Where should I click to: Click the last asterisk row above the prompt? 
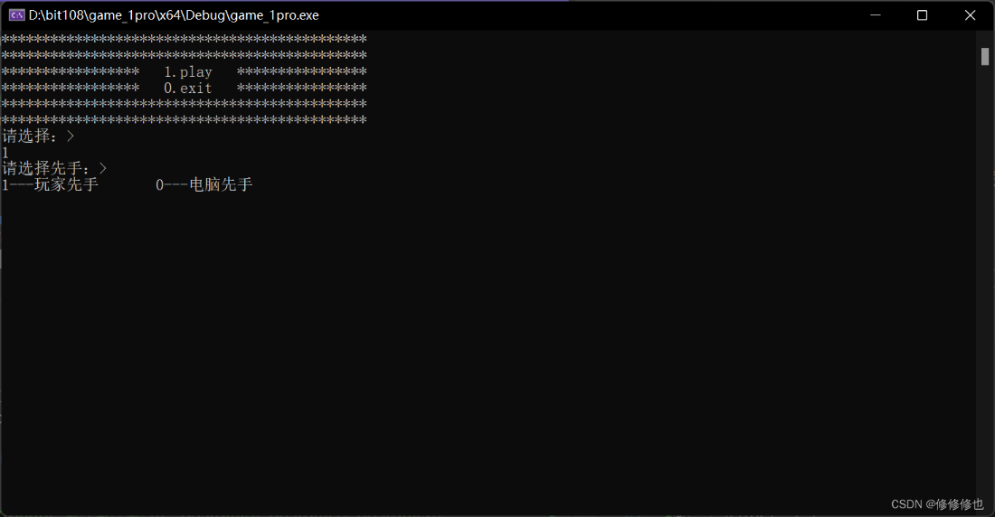coord(184,120)
